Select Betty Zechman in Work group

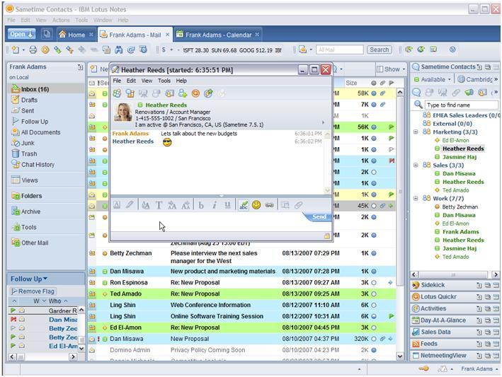(460, 207)
